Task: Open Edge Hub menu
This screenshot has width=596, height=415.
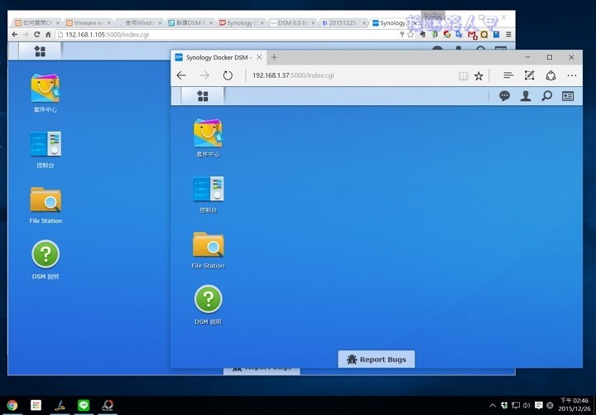Action: [x=508, y=75]
